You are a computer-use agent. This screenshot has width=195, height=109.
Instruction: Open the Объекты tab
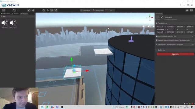[15, 14]
